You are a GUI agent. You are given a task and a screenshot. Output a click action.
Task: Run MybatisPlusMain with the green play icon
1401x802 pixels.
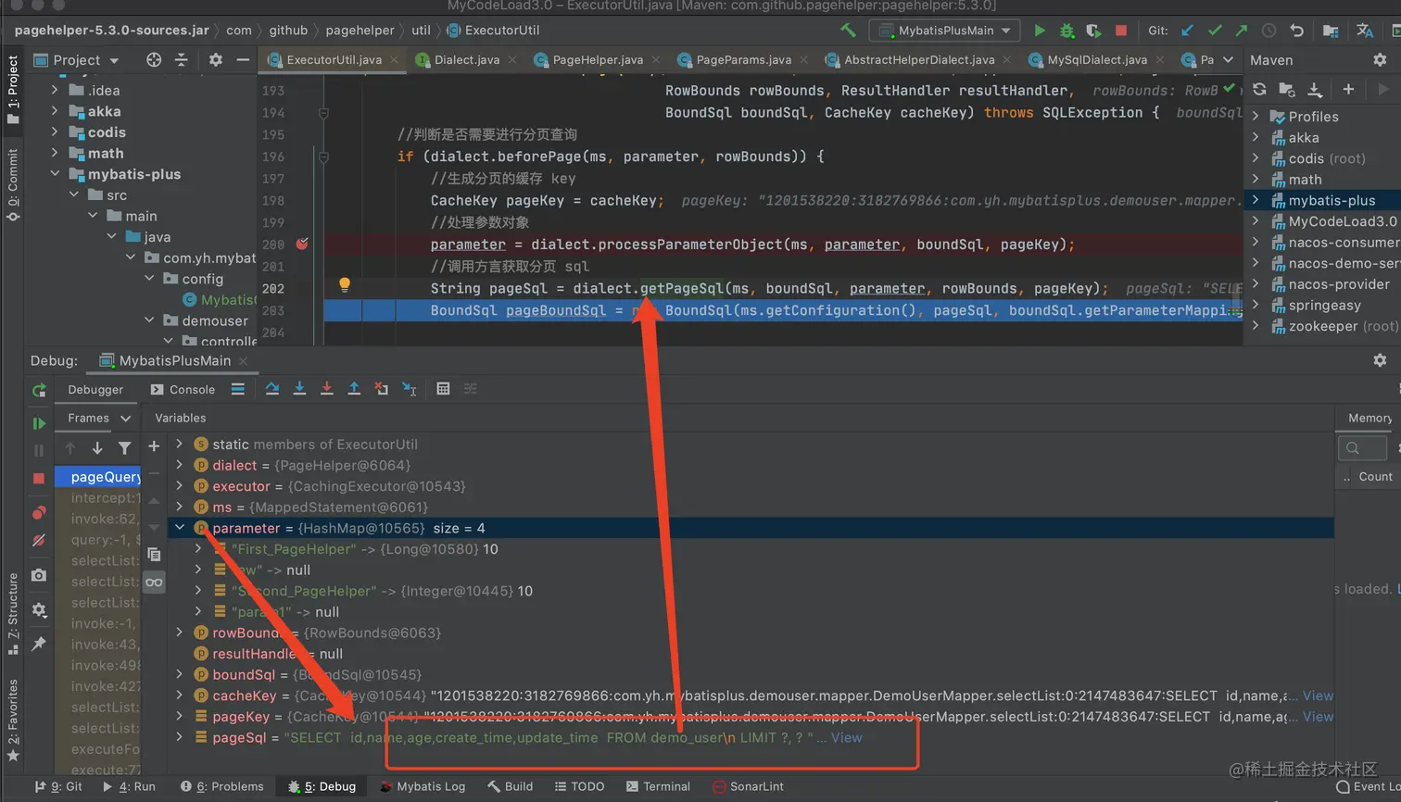click(x=1040, y=31)
